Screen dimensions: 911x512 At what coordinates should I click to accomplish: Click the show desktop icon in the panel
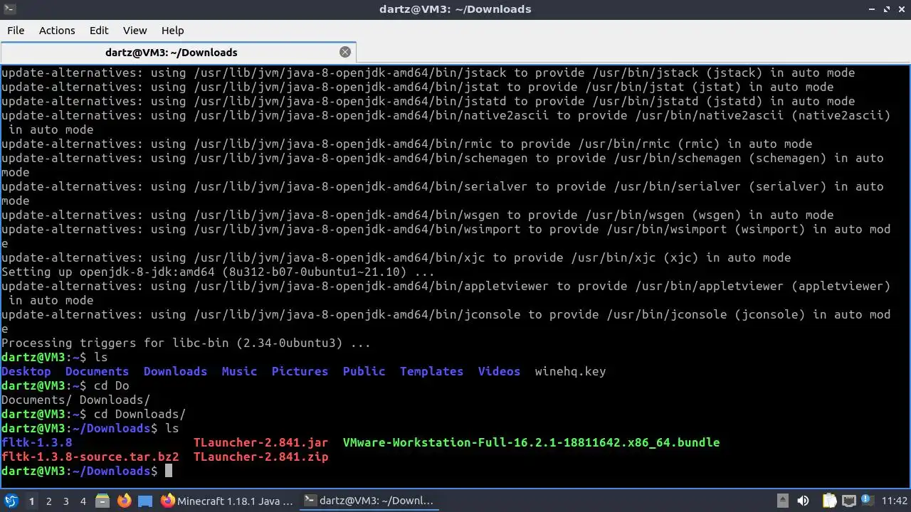[145, 501]
